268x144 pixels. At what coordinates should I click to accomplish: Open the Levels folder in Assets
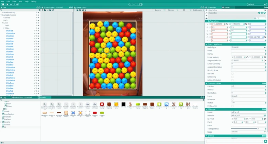click(x=7, y=112)
